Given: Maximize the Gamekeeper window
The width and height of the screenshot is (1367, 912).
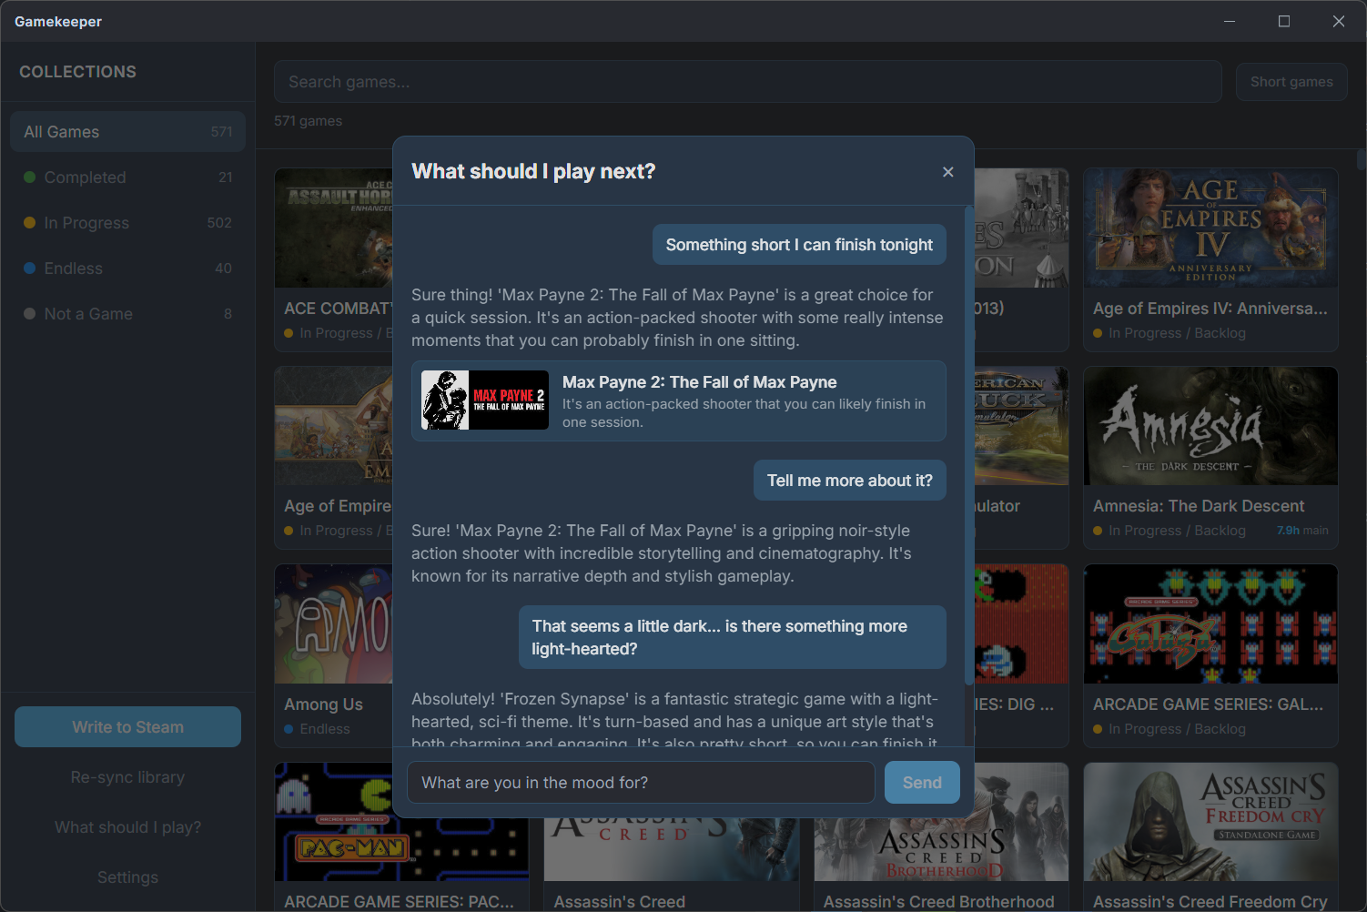Looking at the screenshot, I should point(1284,21).
